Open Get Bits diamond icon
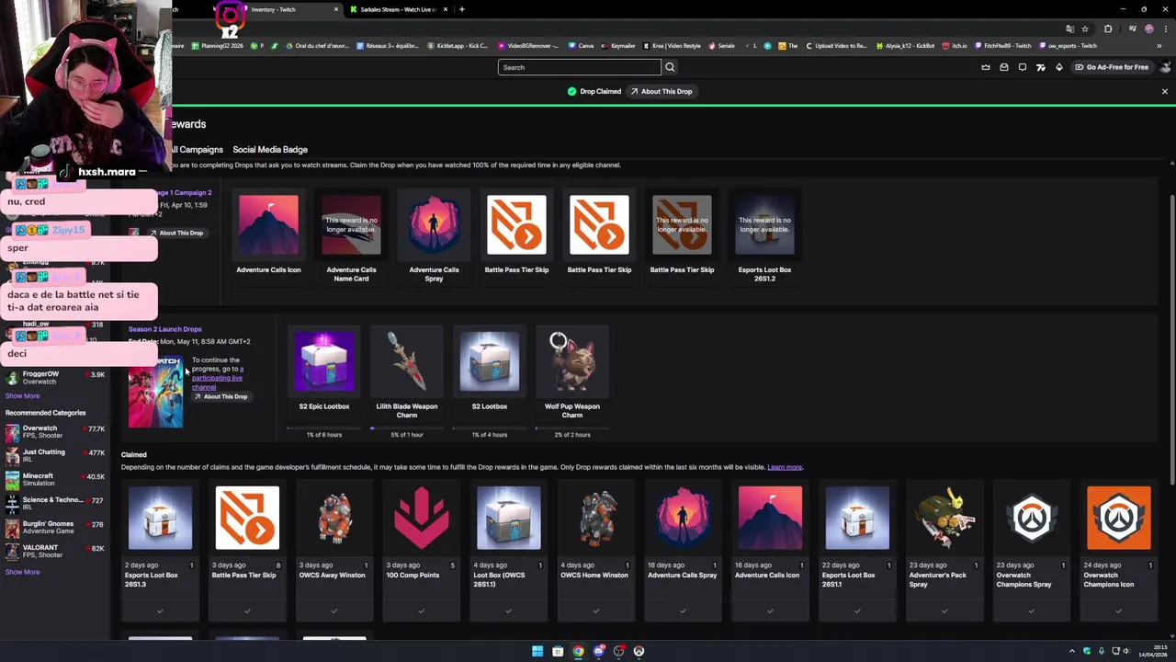1176x662 pixels. click(x=1058, y=67)
